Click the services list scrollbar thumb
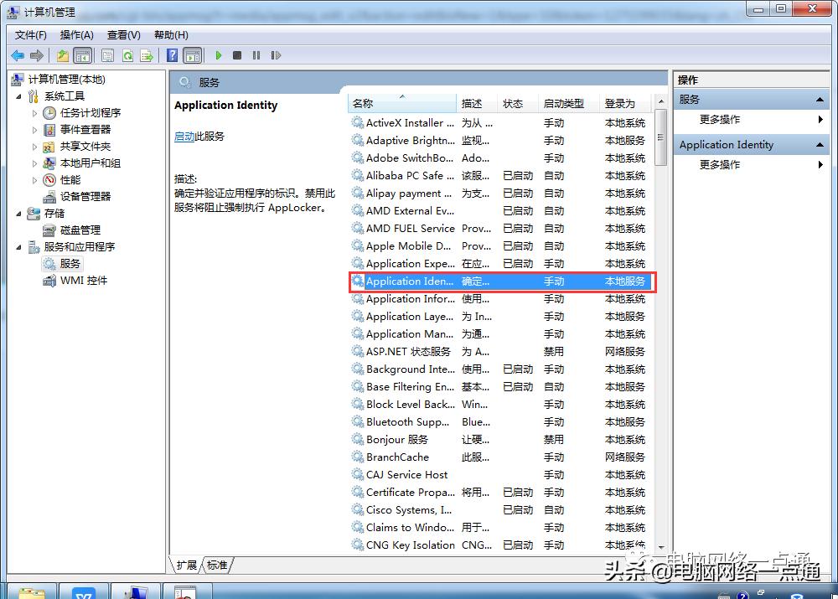Viewport: 838px width, 599px height. pyautogui.click(x=661, y=137)
